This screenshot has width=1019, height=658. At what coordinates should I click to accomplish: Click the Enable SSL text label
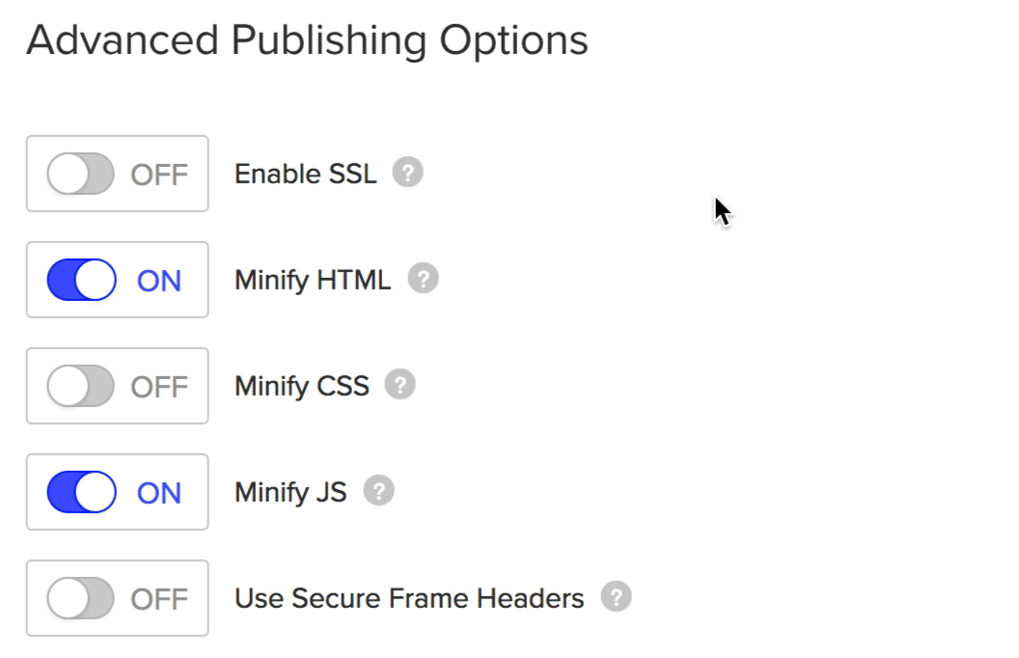point(305,174)
